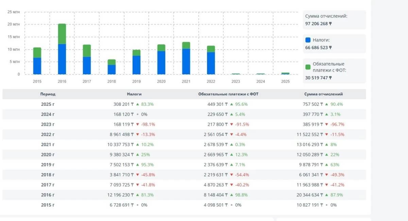Click green up arrow next to 98.8% in 2016
Image resolution: width=408 pixels, height=221 pixels.
(x=232, y=195)
